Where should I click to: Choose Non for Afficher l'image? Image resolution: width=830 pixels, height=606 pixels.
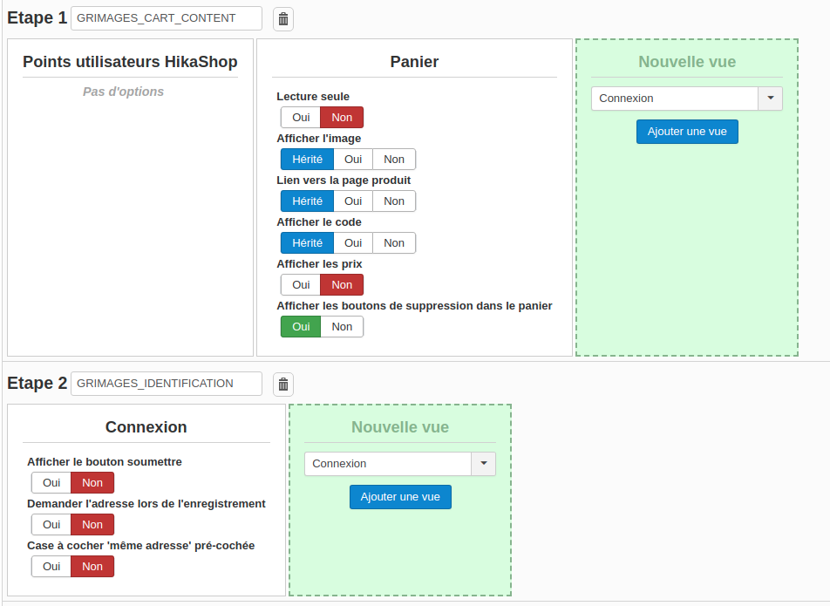394,160
